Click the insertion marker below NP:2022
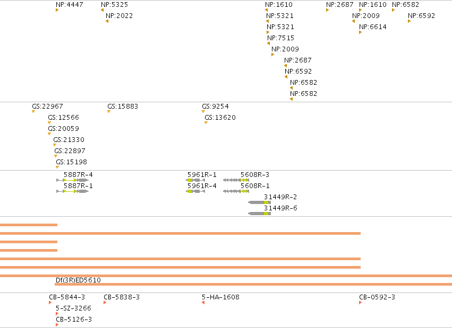Screen dimensions: 452x328 click(107, 21)
